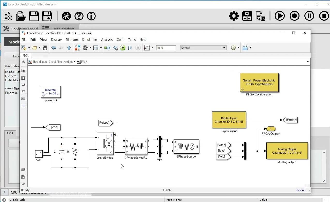
Task: Click the Simulation Data Inspector icon
Action: (147, 48)
